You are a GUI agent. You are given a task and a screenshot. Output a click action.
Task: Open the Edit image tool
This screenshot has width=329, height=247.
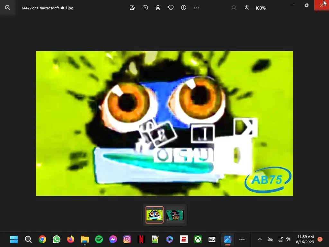point(132,8)
